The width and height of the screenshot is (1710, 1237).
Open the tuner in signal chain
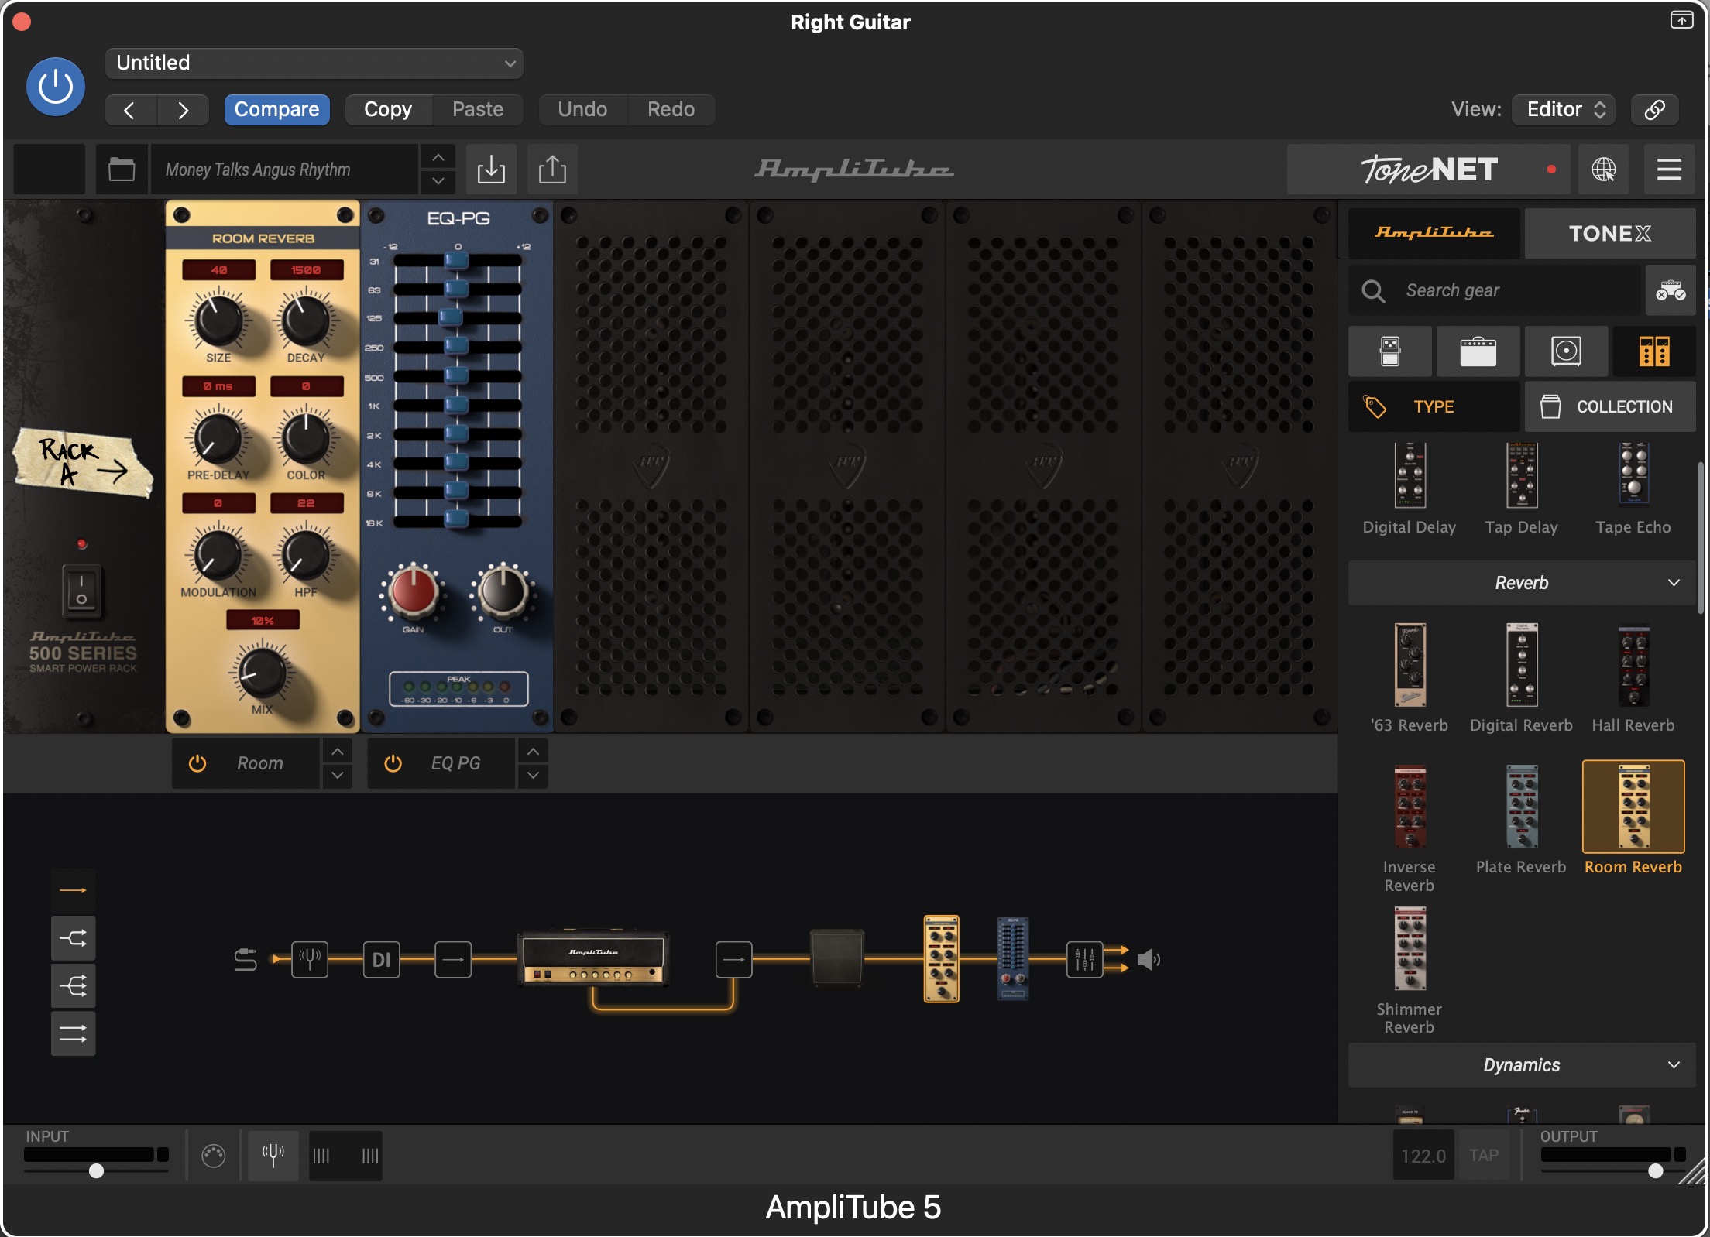click(x=310, y=960)
